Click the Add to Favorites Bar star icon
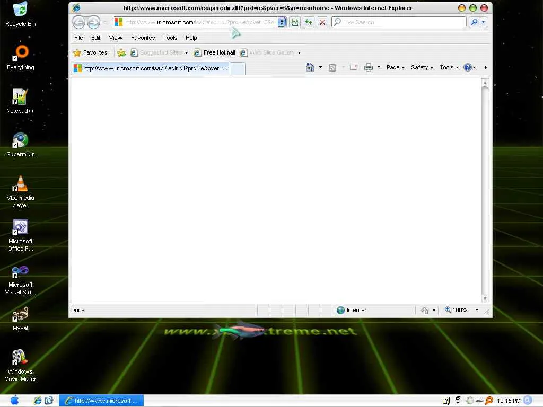543x407 pixels. [x=121, y=52]
